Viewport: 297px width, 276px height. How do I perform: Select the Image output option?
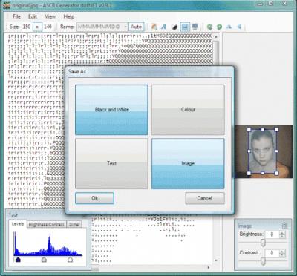click(x=188, y=163)
